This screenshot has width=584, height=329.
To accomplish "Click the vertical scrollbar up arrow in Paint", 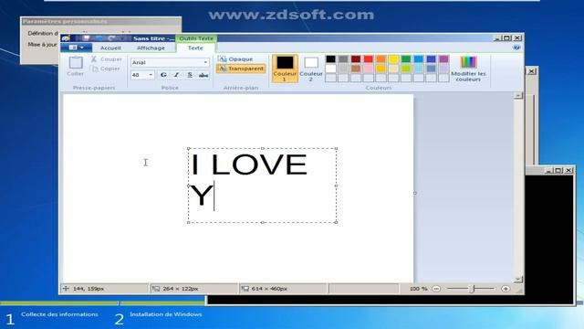I will coord(518,95).
